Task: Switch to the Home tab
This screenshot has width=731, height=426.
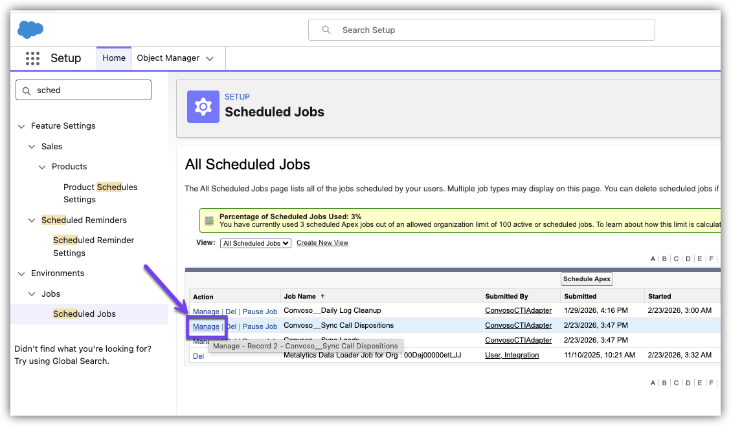Action: [x=114, y=58]
